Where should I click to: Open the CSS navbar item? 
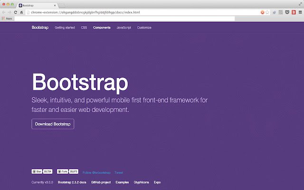point(84,28)
